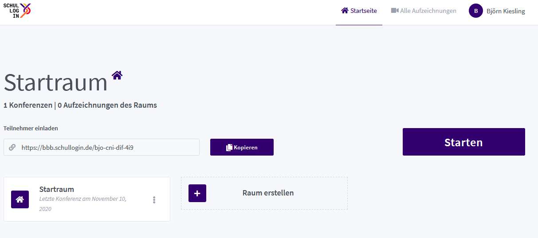Click the large Startraum page heading
The width and height of the screenshot is (538, 238).
(x=56, y=82)
